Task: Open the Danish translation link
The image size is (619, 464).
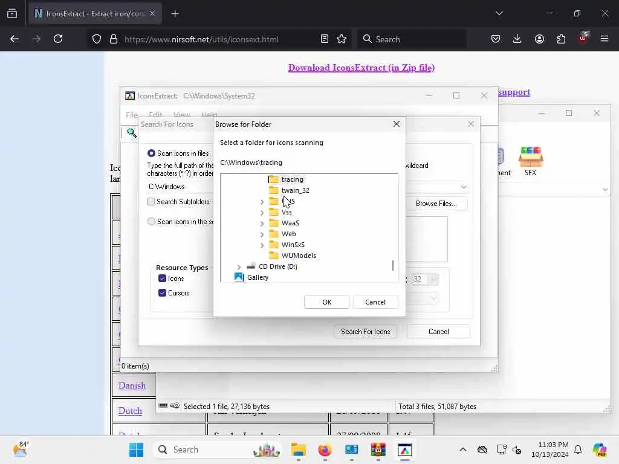Action: point(132,385)
